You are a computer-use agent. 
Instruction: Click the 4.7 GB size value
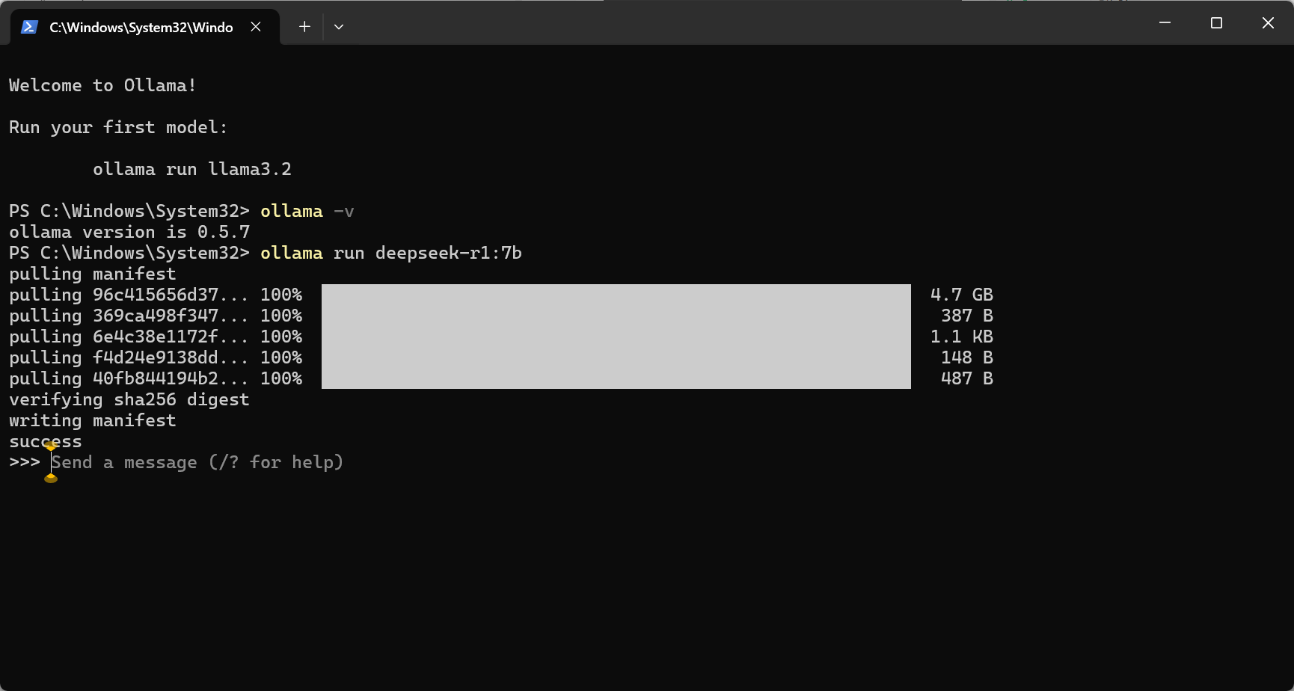pos(962,295)
